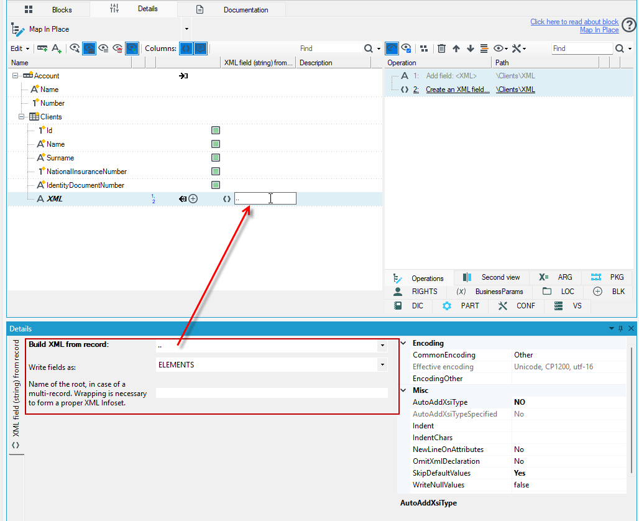Click the grid squares icon in operations toolbar
The image size is (639, 521).
pyautogui.click(x=424, y=48)
